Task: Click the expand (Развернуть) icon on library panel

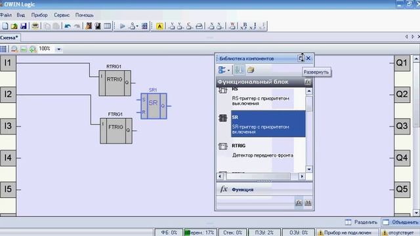Action: 301,58
